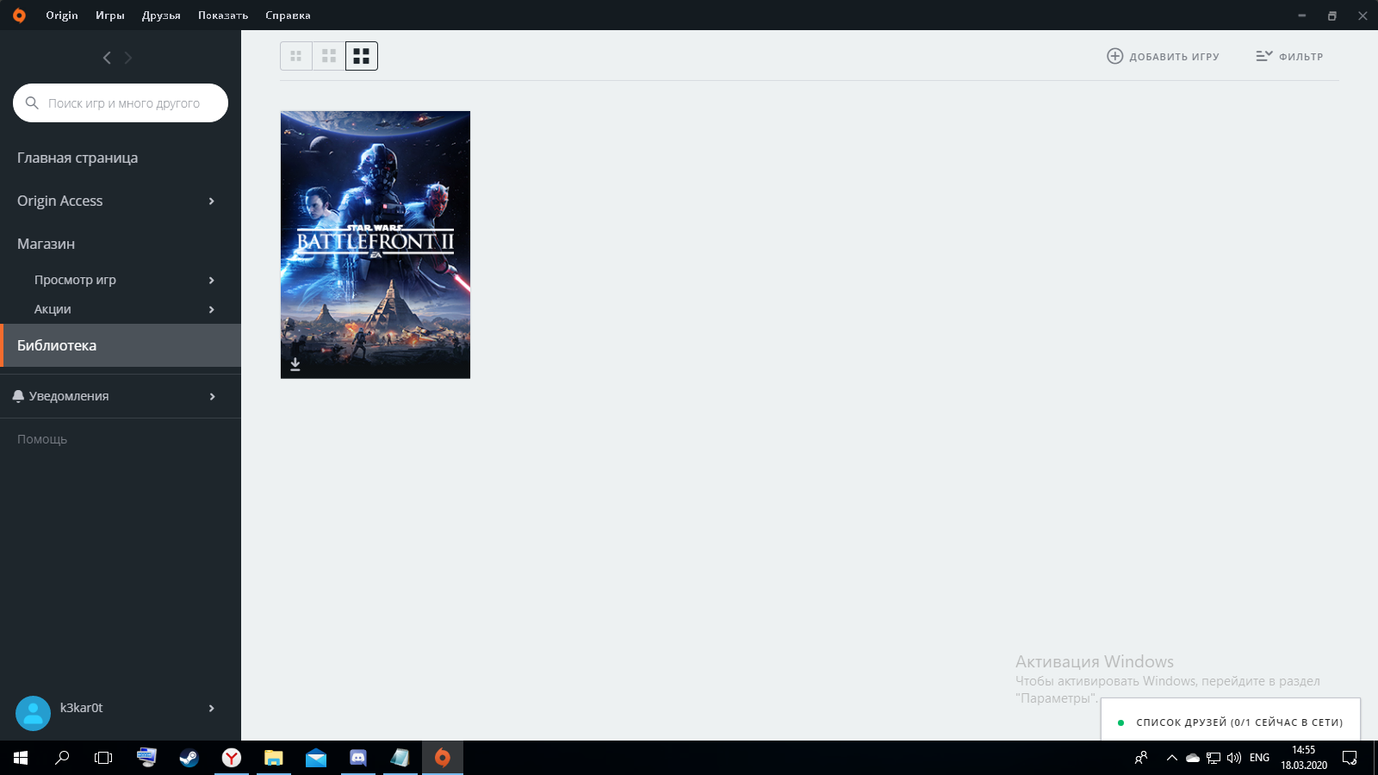Switch to medium tile view
1378x775 pixels.
click(329, 56)
